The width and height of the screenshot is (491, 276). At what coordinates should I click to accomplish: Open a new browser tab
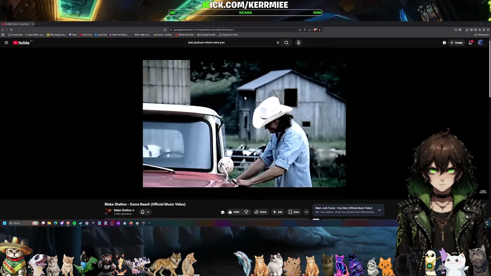(38, 24)
